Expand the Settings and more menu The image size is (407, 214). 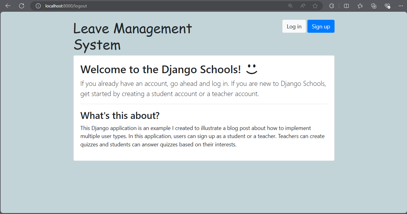[x=401, y=6]
